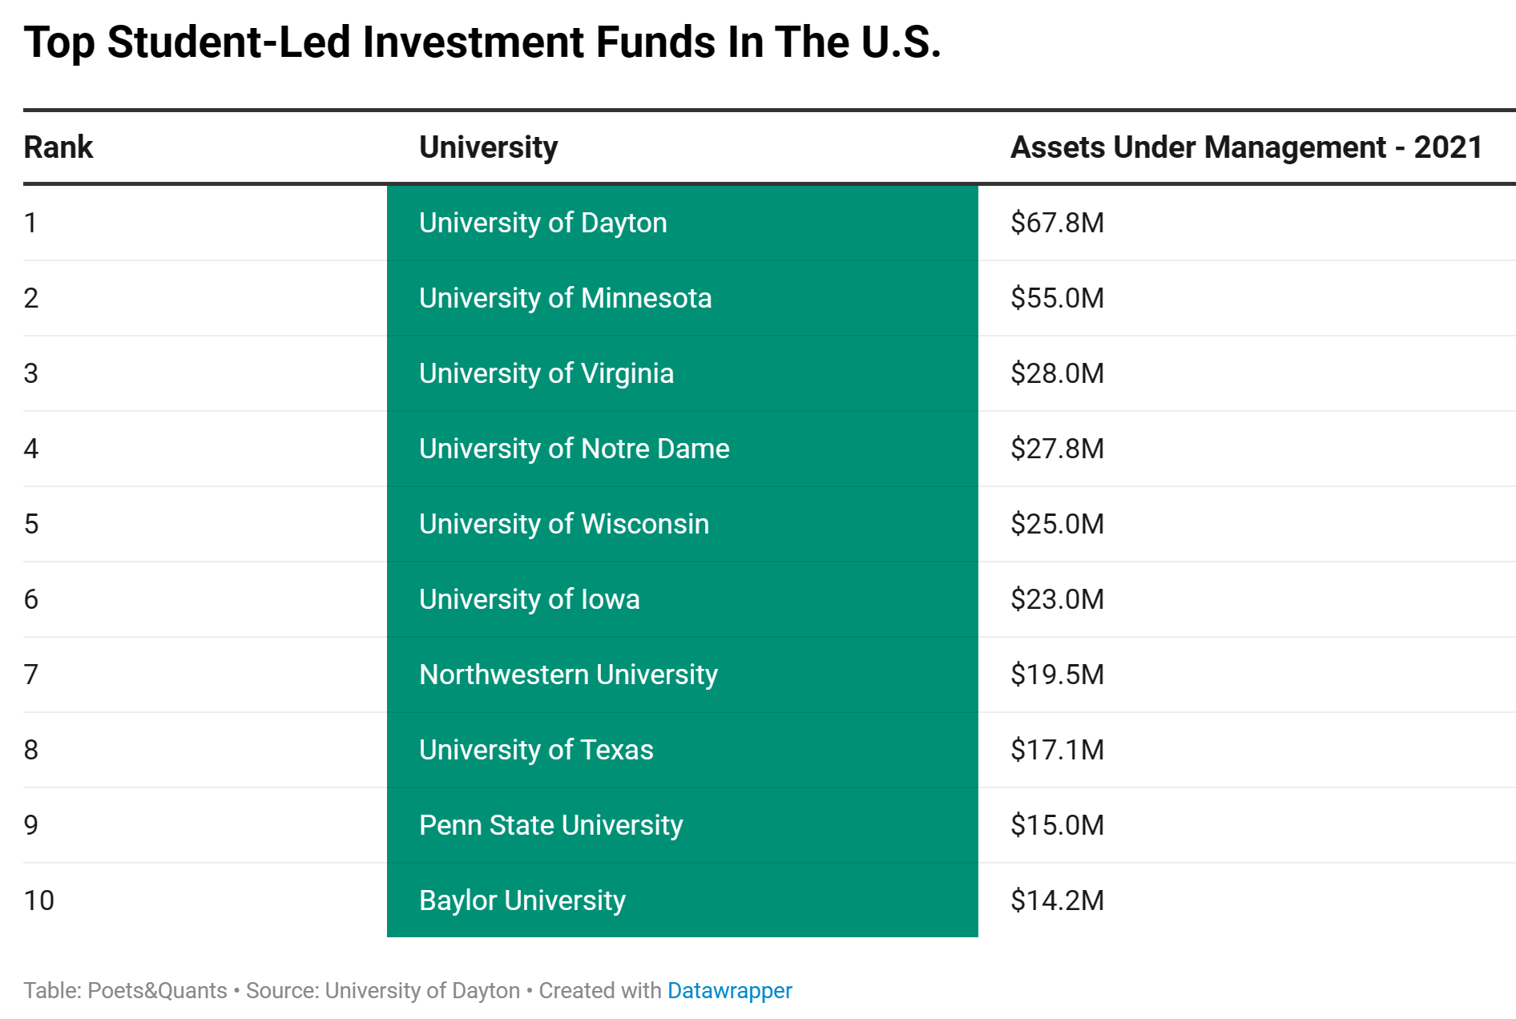The image size is (1516, 1019).
Task: Click the University column header
Action: (488, 147)
